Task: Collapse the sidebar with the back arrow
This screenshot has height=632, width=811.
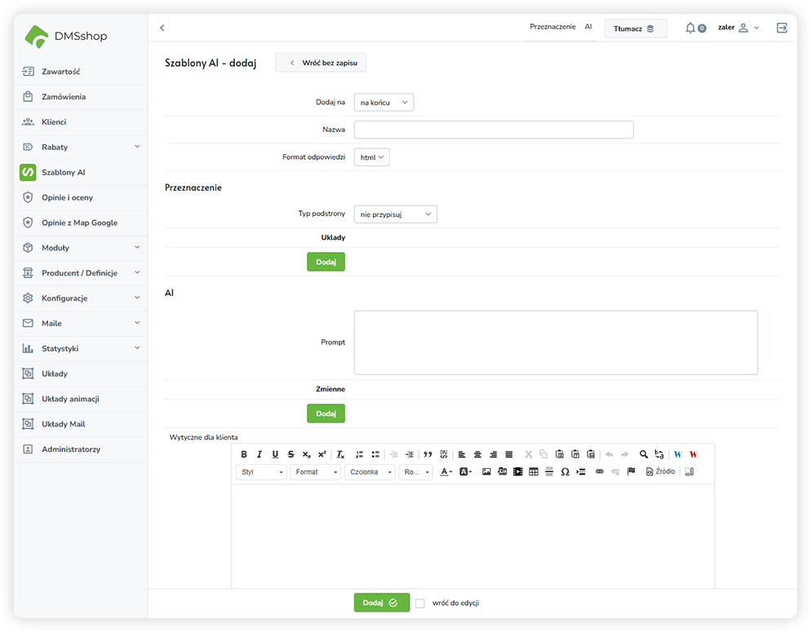Action: click(162, 28)
